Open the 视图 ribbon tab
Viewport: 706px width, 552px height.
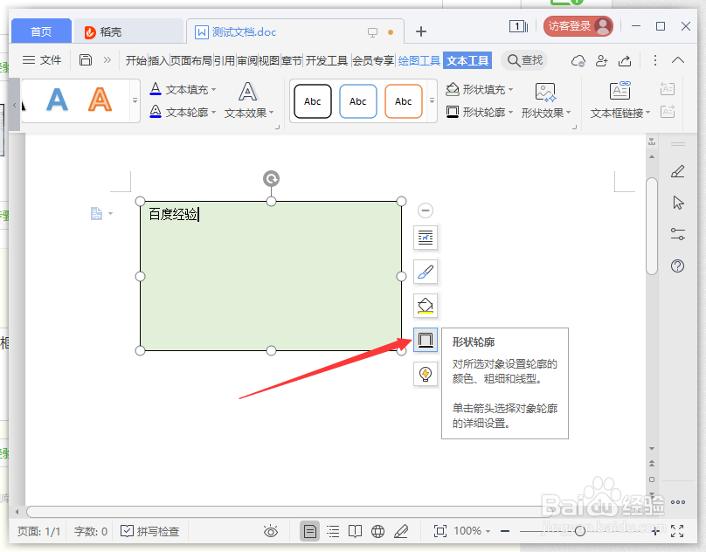point(269,60)
